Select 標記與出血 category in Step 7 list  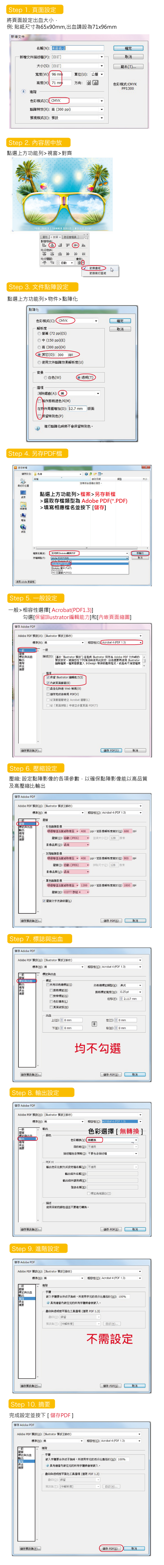pos(27,981)
